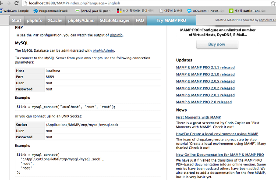Click the Try MAMP PRO tab

[171, 21]
